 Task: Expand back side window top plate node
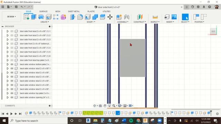(x=8, y=93)
